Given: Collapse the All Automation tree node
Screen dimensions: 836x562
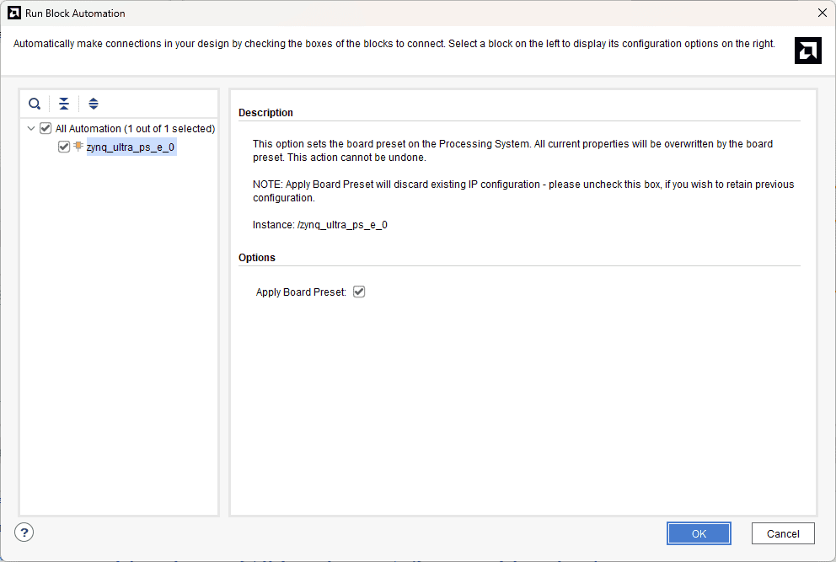Looking at the screenshot, I should coord(31,129).
